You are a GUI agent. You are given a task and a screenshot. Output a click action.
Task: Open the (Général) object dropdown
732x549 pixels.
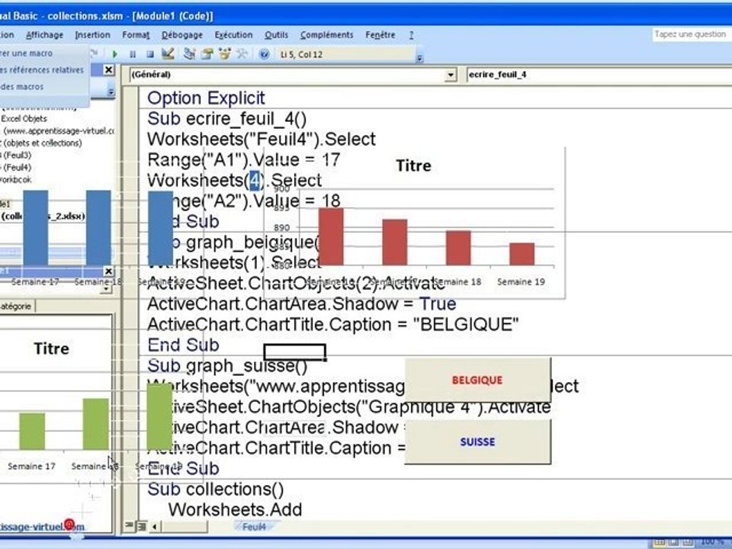[x=451, y=75]
